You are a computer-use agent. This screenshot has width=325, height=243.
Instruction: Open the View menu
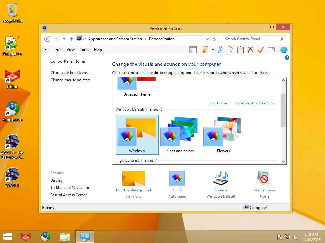70,50
